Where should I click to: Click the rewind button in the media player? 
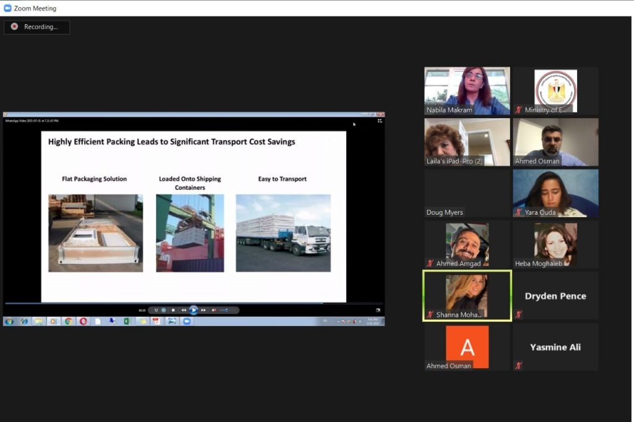pyautogui.click(x=183, y=310)
